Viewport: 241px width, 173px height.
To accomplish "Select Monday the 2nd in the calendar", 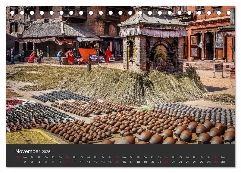I will click(x=25, y=162).
